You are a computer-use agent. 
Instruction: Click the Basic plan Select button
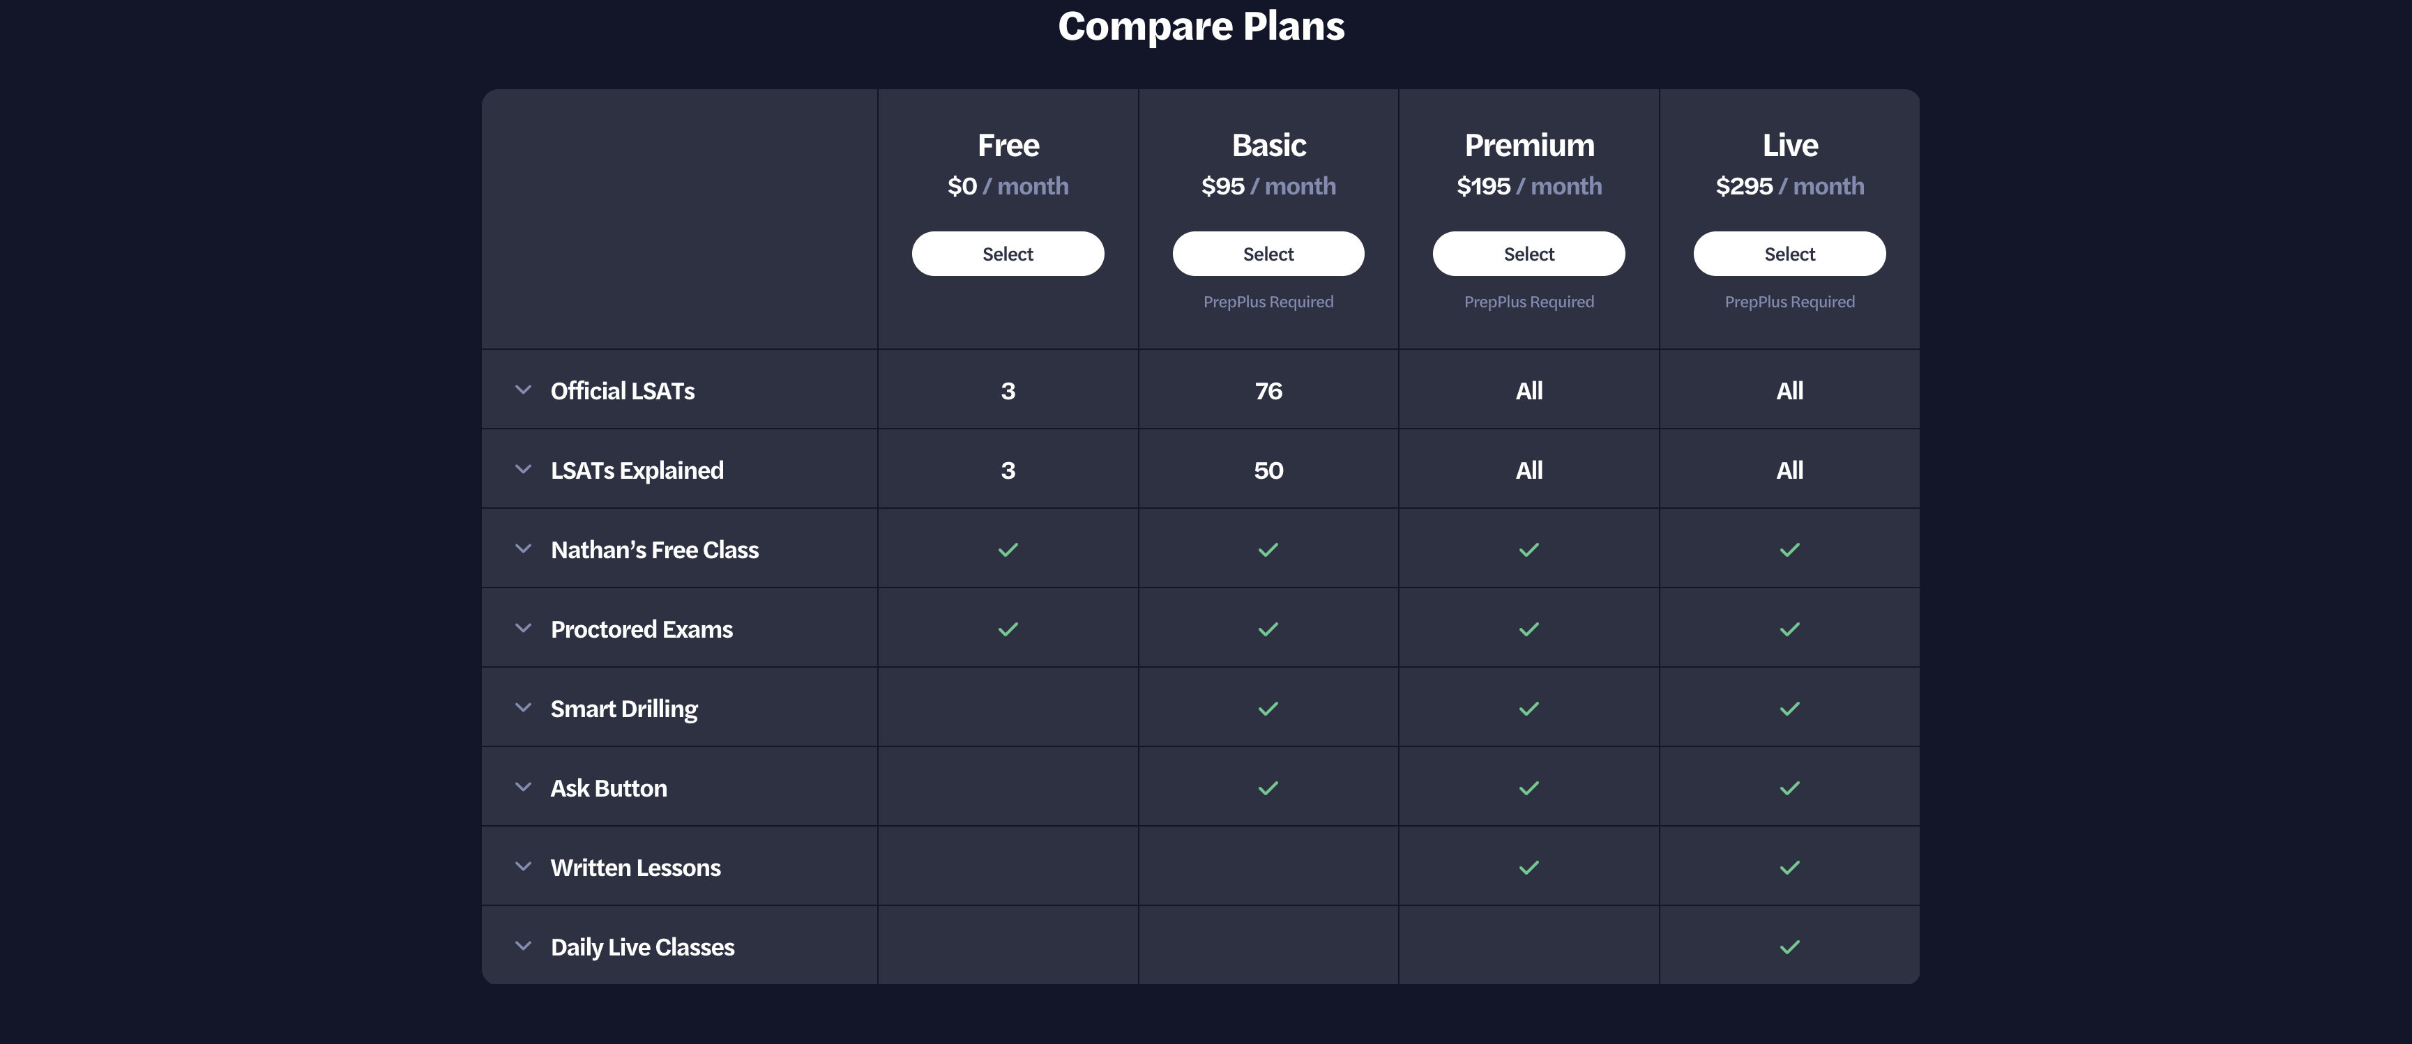(x=1268, y=254)
